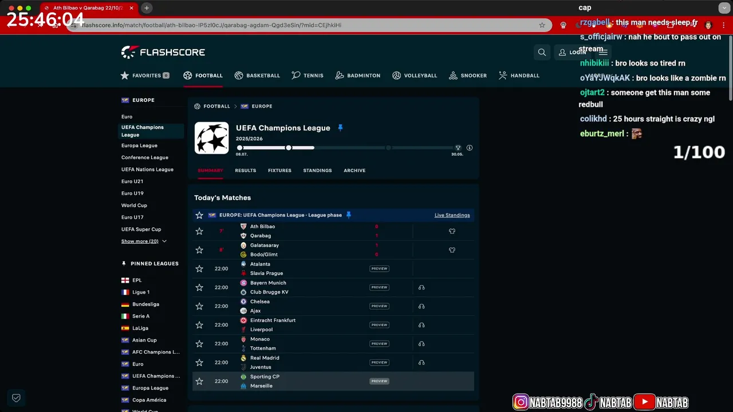
Task: Click the France flag next to Ligue 1
Action: click(x=125, y=292)
